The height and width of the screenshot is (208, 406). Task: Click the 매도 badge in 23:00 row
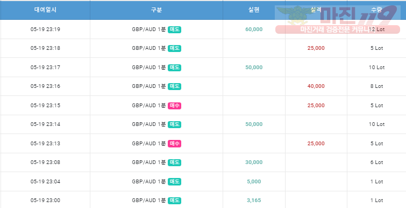(174, 200)
